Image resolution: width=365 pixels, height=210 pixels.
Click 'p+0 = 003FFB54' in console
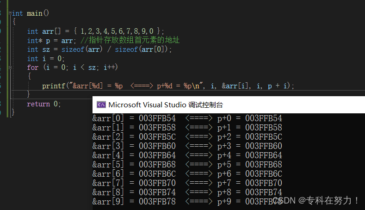click(249, 118)
